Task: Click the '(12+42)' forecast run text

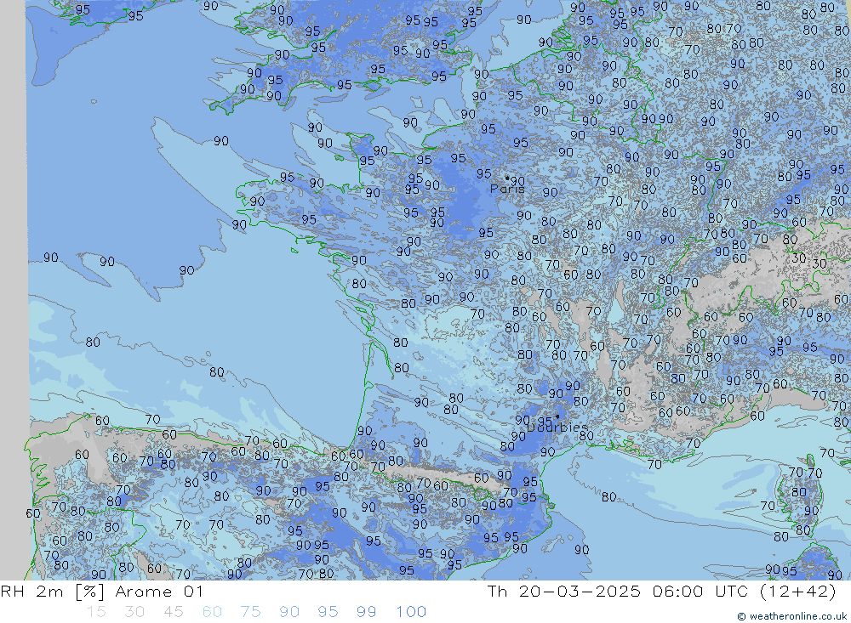Action: (x=798, y=591)
